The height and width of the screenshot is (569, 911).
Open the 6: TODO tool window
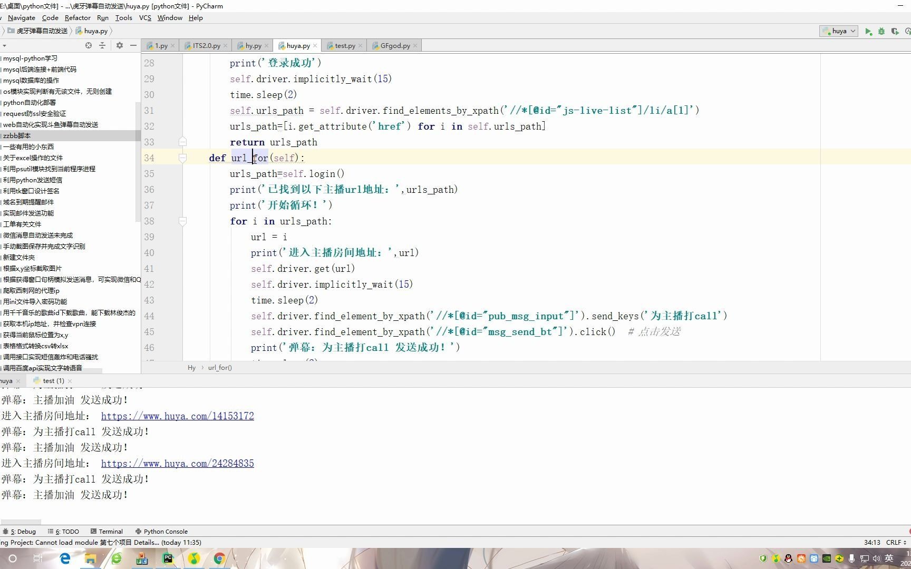click(63, 531)
